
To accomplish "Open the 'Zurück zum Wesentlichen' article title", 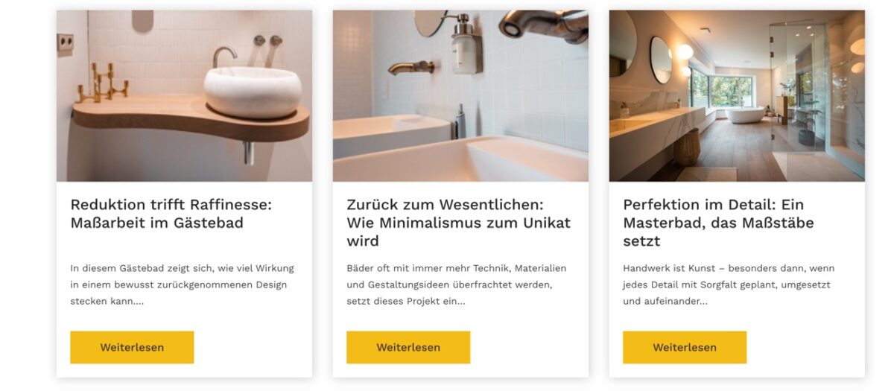I will click(x=458, y=223).
